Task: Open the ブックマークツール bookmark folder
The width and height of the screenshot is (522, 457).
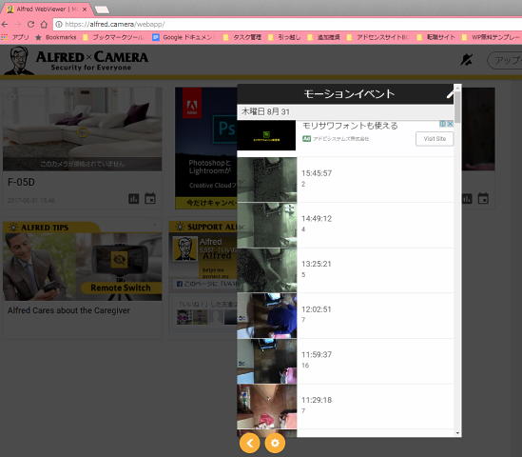Action: 113,37
